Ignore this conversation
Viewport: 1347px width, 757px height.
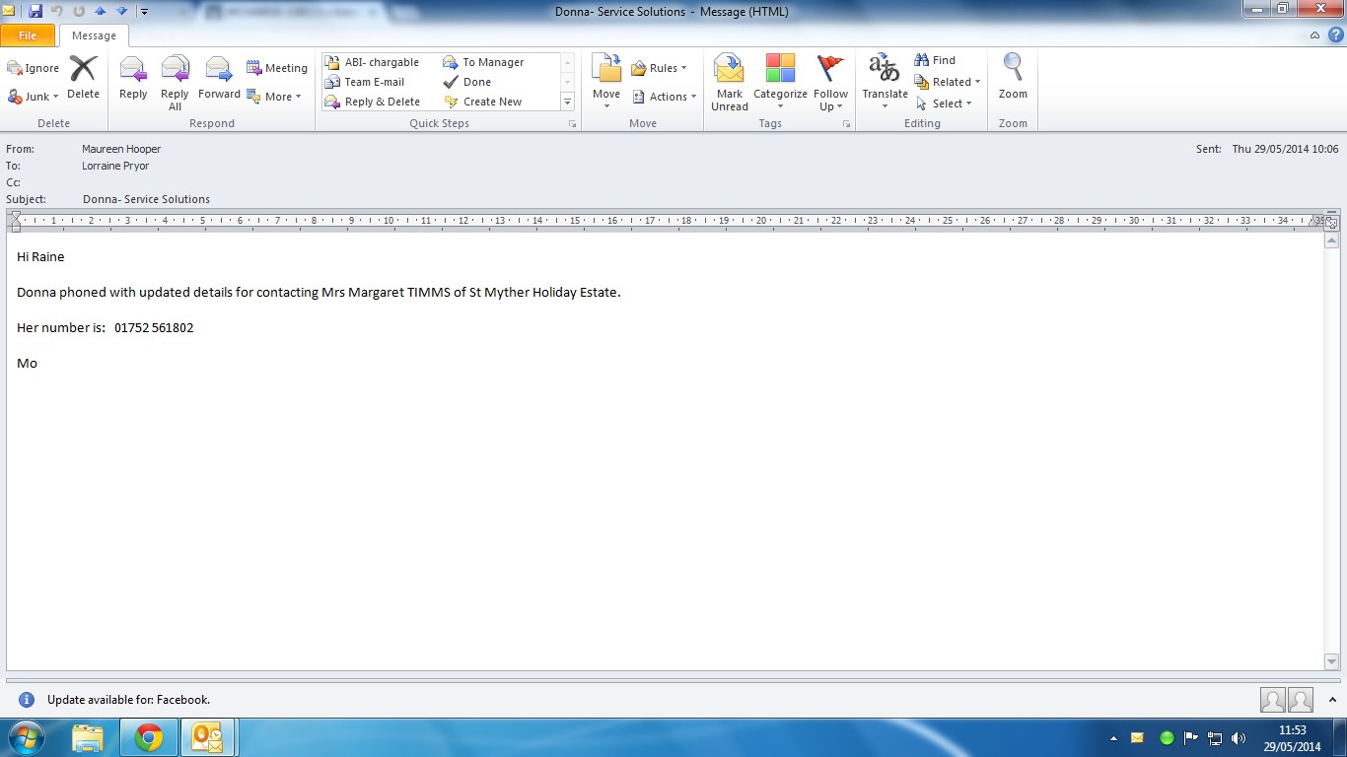[x=34, y=68]
